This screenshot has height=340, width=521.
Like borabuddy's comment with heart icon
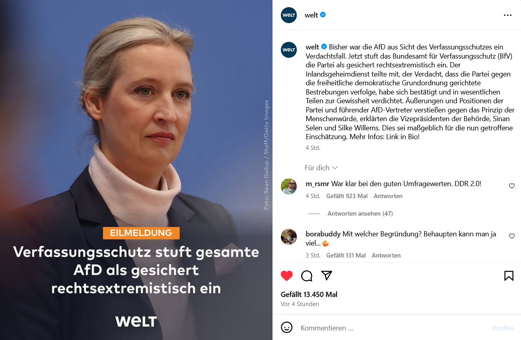pyautogui.click(x=512, y=236)
